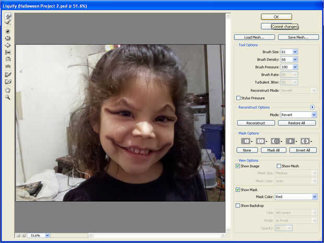The image size is (324, 243).
Task: Uncheck the Show Image checkbox
Action: point(238,166)
